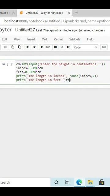Viewport: 110px width, 196px height.
Task: Open Microsoft Store from taskbar
Action: [x=102, y=183]
